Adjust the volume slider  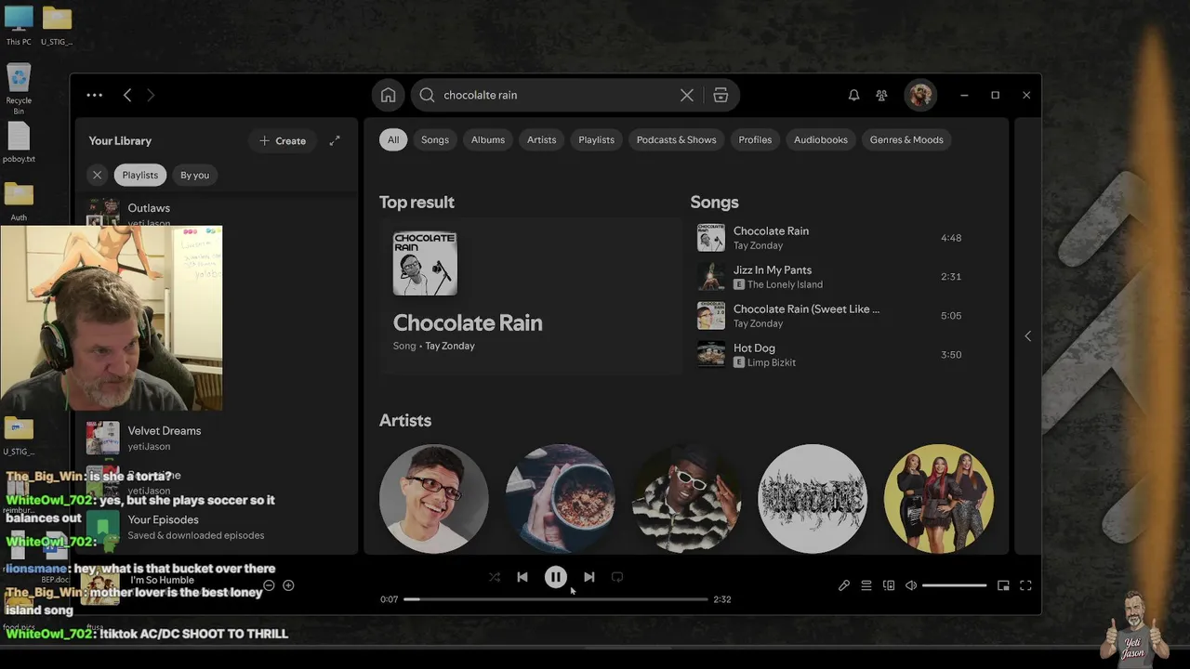(x=955, y=585)
